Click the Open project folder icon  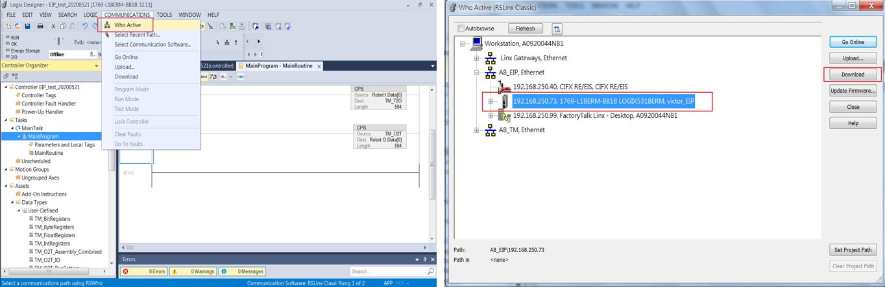coord(18,27)
